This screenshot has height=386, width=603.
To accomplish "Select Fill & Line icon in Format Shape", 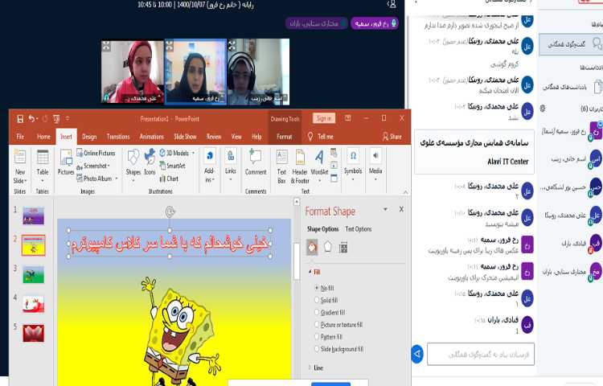I will click(312, 247).
